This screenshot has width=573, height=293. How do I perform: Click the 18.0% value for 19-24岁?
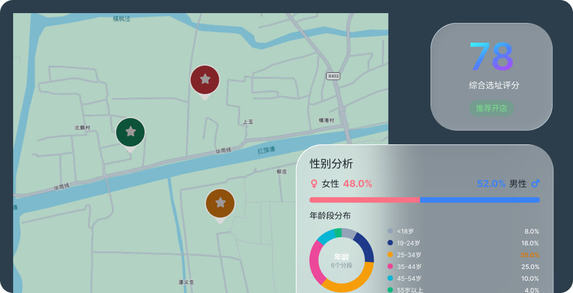pos(530,243)
